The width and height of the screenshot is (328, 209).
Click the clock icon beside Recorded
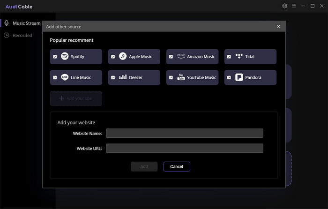click(x=7, y=35)
